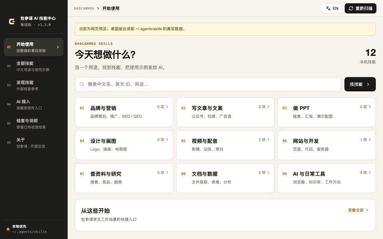Click the refresh icon in the 重新扫描 button
This screenshot has width=383, height=239.
pyautogui.click(x=351, y=8)
